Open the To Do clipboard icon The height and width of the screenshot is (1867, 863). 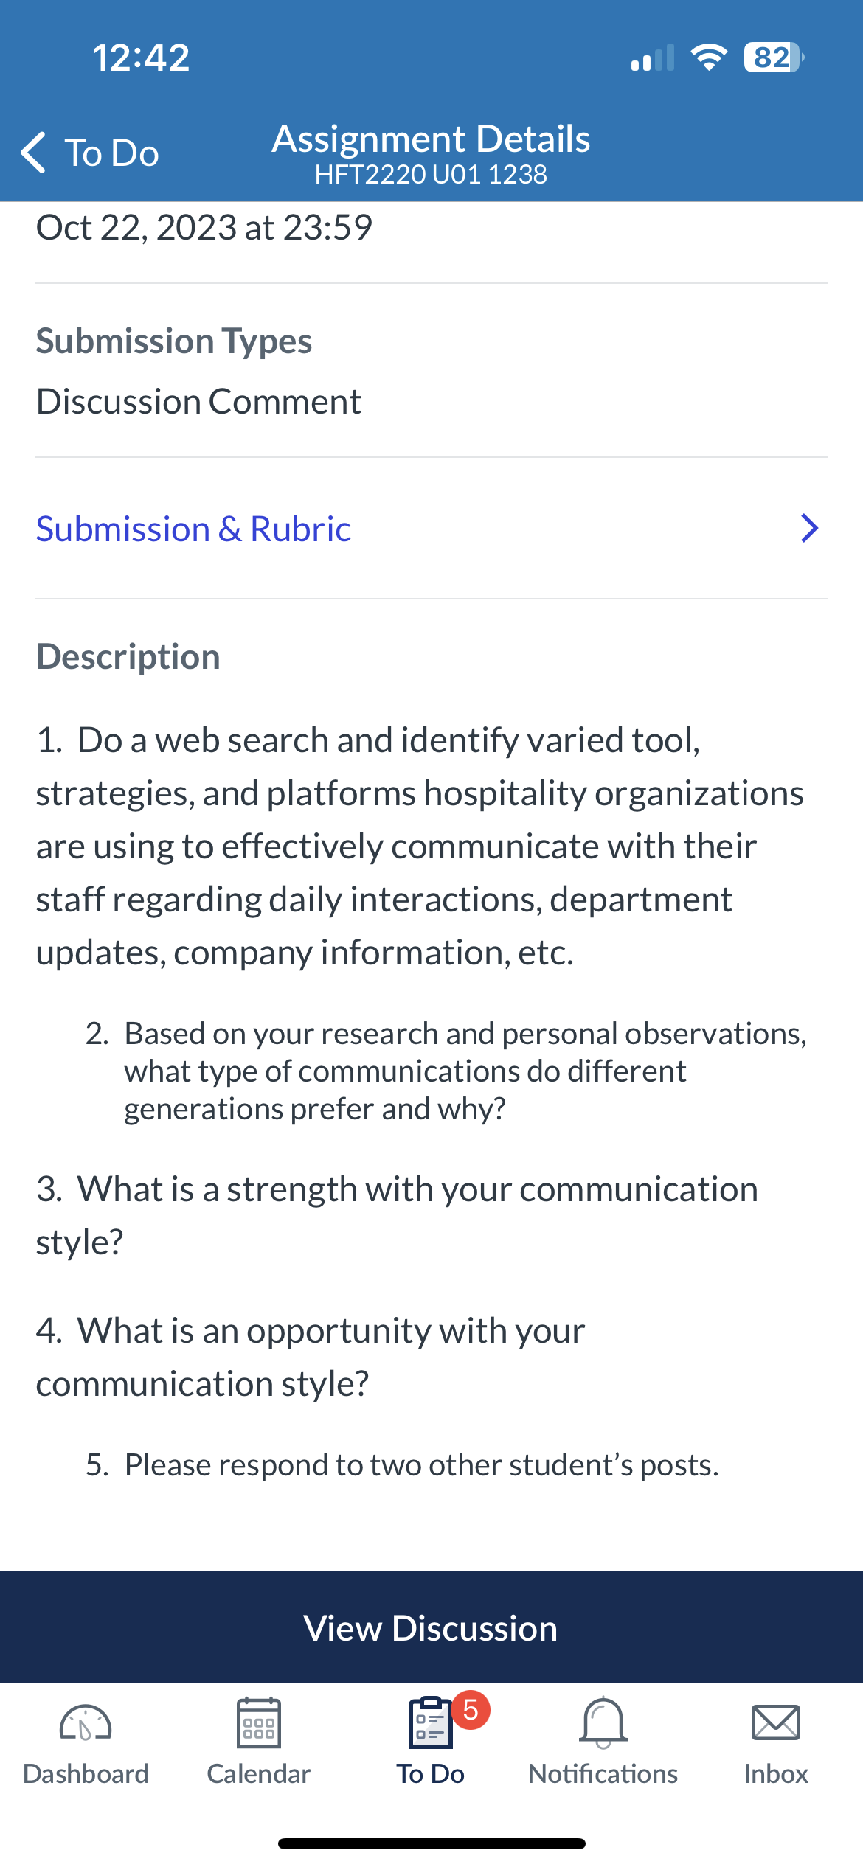pos(430,1724)
